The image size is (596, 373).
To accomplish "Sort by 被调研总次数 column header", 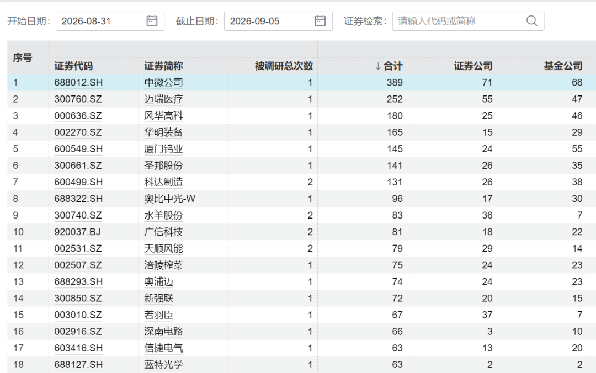I will coord(284,66).
